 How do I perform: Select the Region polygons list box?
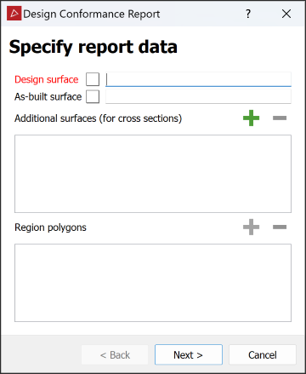153,283
